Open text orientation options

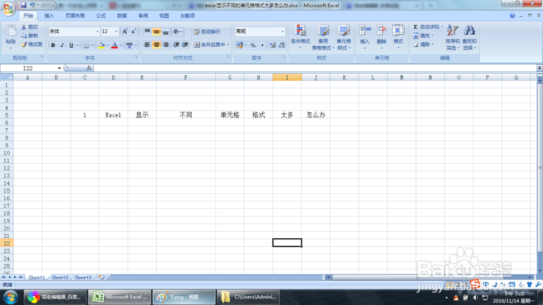(x=178, y=31)
